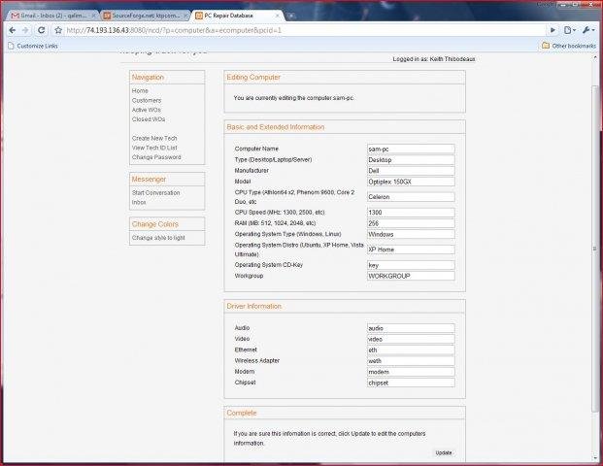This screenshot has height=466, width=603.
Task: Click the Wireless Adapter field
Action: point(411,361)
